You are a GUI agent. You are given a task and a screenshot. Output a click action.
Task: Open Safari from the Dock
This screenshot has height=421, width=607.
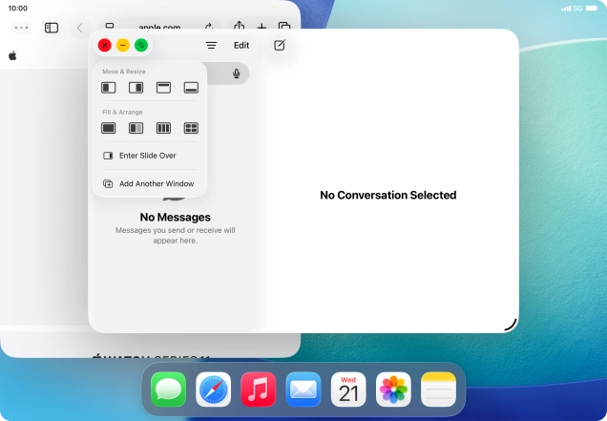(x=213, y=389)
